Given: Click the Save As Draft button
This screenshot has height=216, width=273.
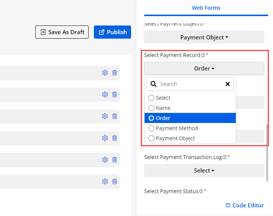Looking at the screenshot, I should tap(62, 32).
